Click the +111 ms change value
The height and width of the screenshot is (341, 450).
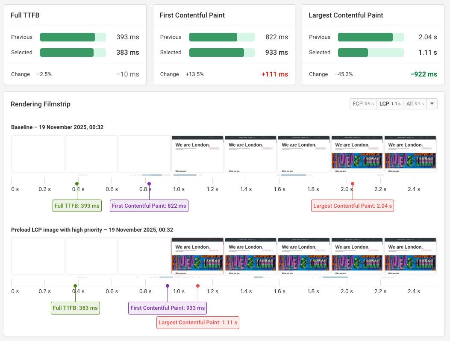pyautogui.click(x=274, y=74)
